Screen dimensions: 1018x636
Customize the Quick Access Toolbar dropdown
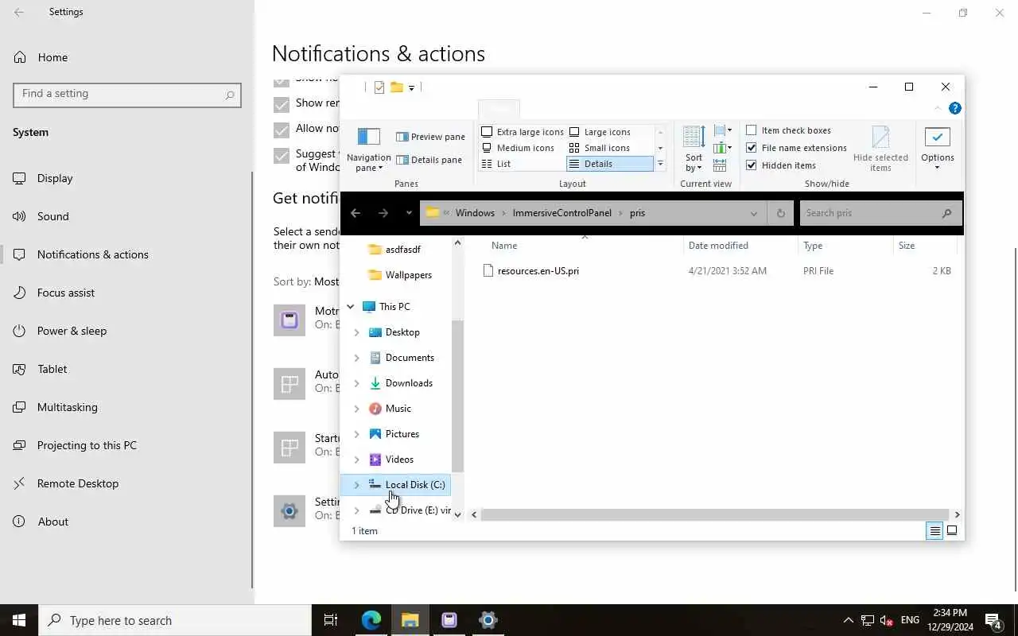pyautogui.click(x=411, y=87)
